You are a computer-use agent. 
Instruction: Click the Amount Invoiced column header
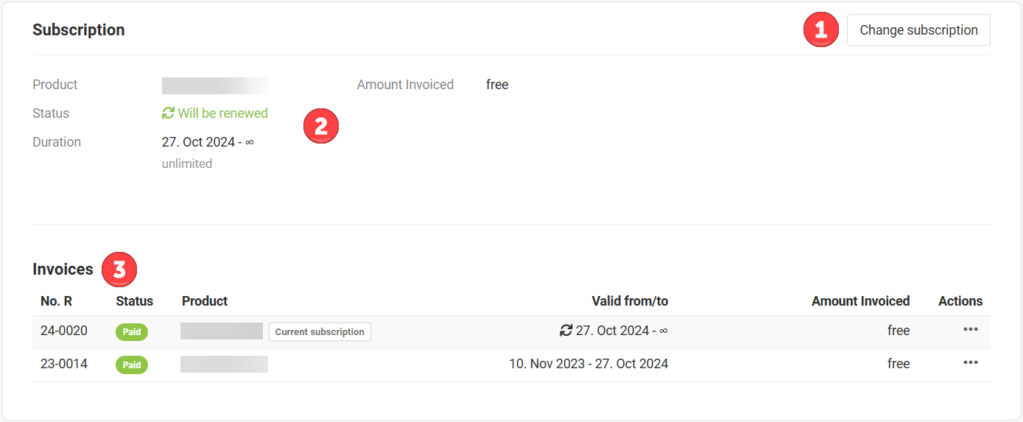pyautogui.click(x=860, y=301)
